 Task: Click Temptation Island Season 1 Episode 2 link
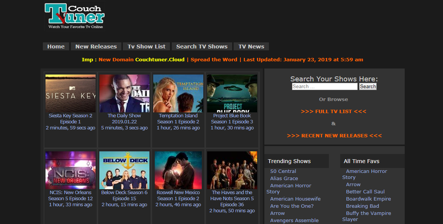(x=178, y=118)
